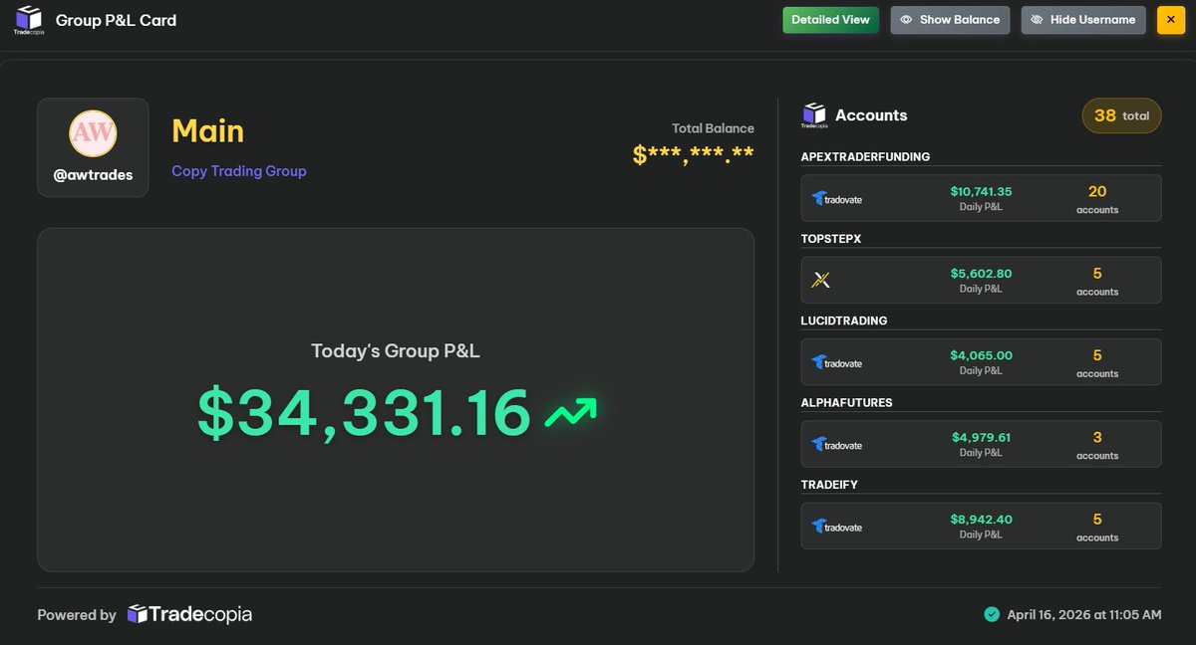The height and width of the screenshot is (645, 1196).
Task: Click the TopstepX logo icon
Action: [821, 281]
